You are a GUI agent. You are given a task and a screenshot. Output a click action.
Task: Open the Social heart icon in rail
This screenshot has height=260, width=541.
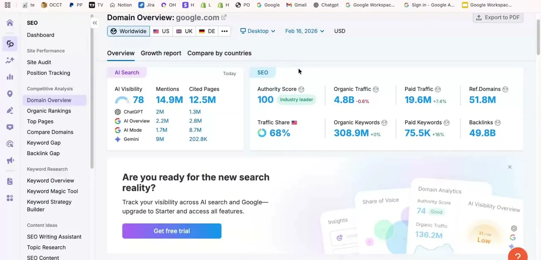click(10, 127)
